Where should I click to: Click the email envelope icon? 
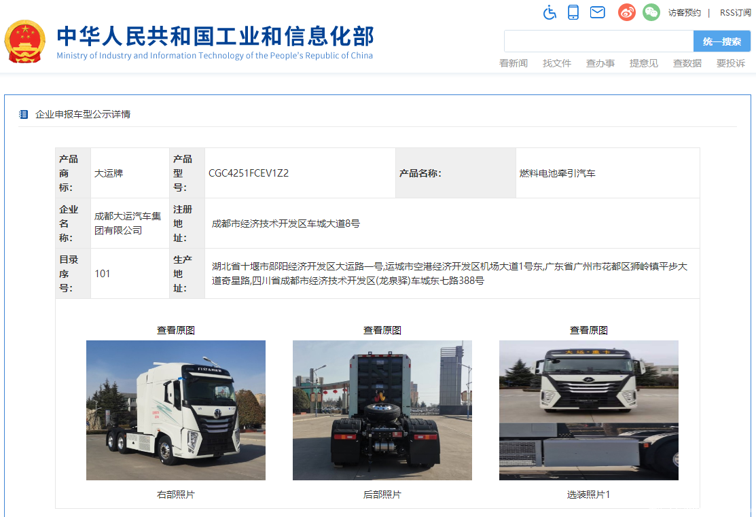coord(597,12)
